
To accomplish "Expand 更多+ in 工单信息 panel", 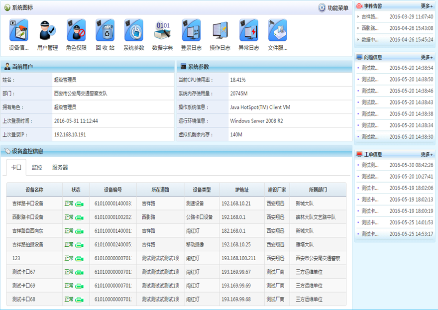I will point(427,154).
